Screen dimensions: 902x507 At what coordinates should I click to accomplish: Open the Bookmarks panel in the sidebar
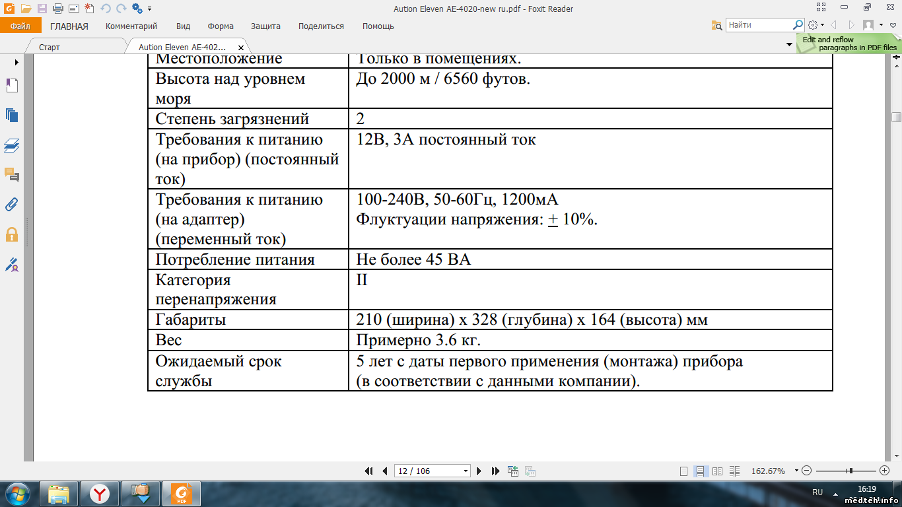[x=12, y=85]
